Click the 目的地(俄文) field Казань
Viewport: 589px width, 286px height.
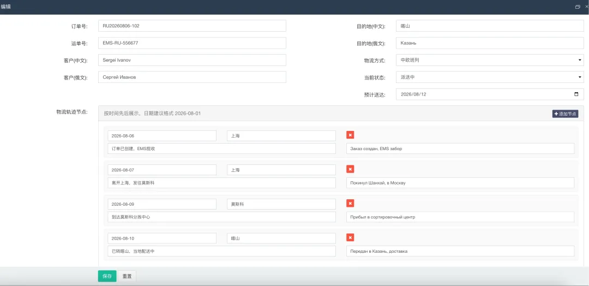490,43
